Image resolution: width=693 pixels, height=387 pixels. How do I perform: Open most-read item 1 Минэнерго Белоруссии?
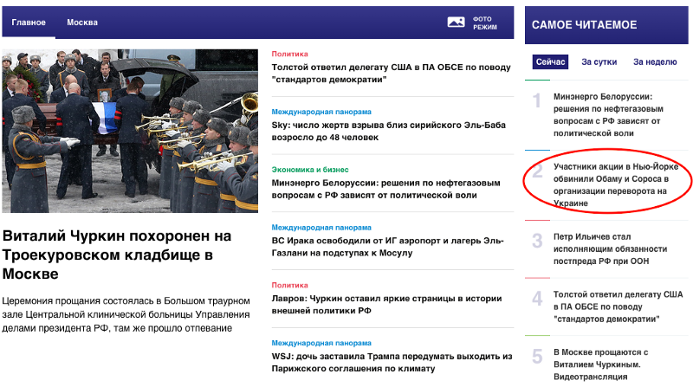click(x=608, y=115)
